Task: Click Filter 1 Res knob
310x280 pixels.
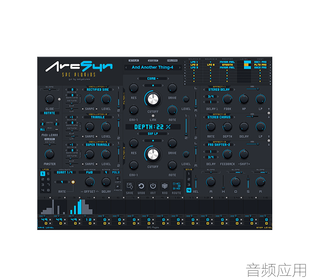Action: tap(134, 88)
